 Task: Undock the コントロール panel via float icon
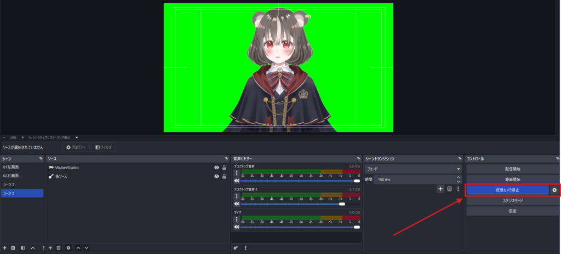point(557,159)
